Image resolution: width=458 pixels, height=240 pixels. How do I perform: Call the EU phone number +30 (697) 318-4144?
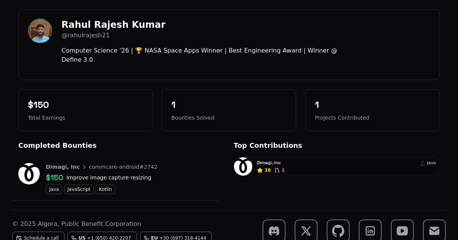(x=176, y=238)
